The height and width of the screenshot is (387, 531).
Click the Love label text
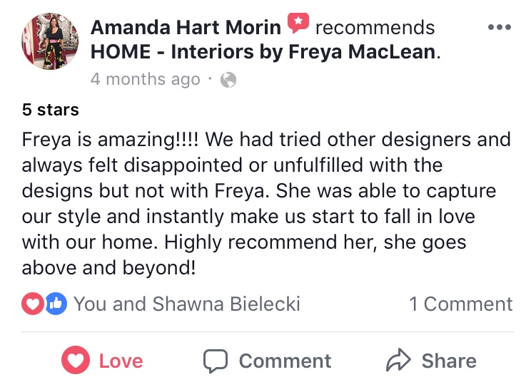coord(121,361)
